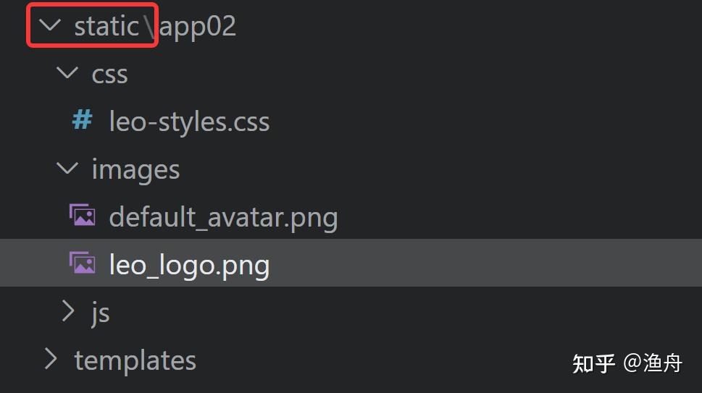
Task: Open the leo-styles.css file
Action: (x=189, y=122)
